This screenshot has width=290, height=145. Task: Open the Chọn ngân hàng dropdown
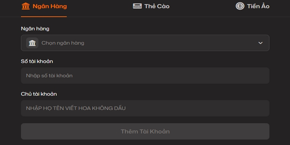pyautogui.click(x=145, y=43)
